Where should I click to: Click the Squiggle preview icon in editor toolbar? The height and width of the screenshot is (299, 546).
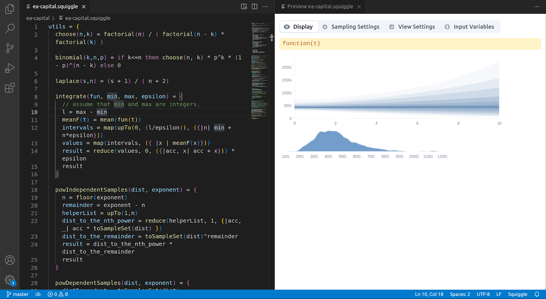pos(244,6)
